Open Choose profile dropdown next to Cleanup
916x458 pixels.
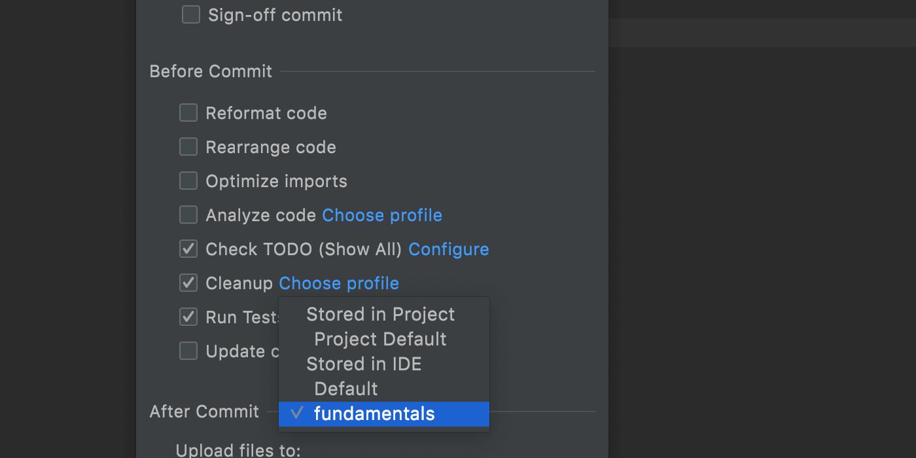click(x=339, y=283)
